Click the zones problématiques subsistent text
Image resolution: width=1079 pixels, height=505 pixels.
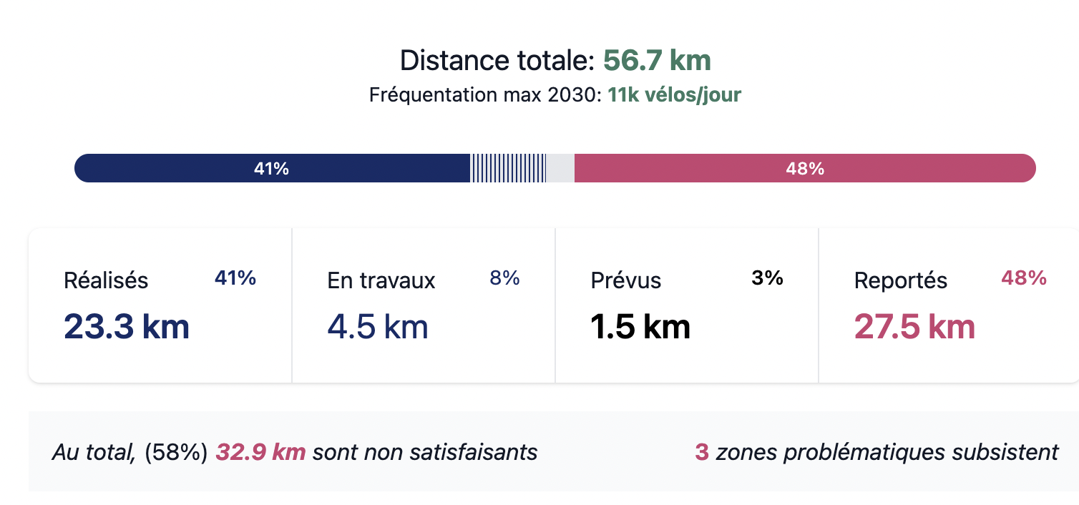[887, 452]
